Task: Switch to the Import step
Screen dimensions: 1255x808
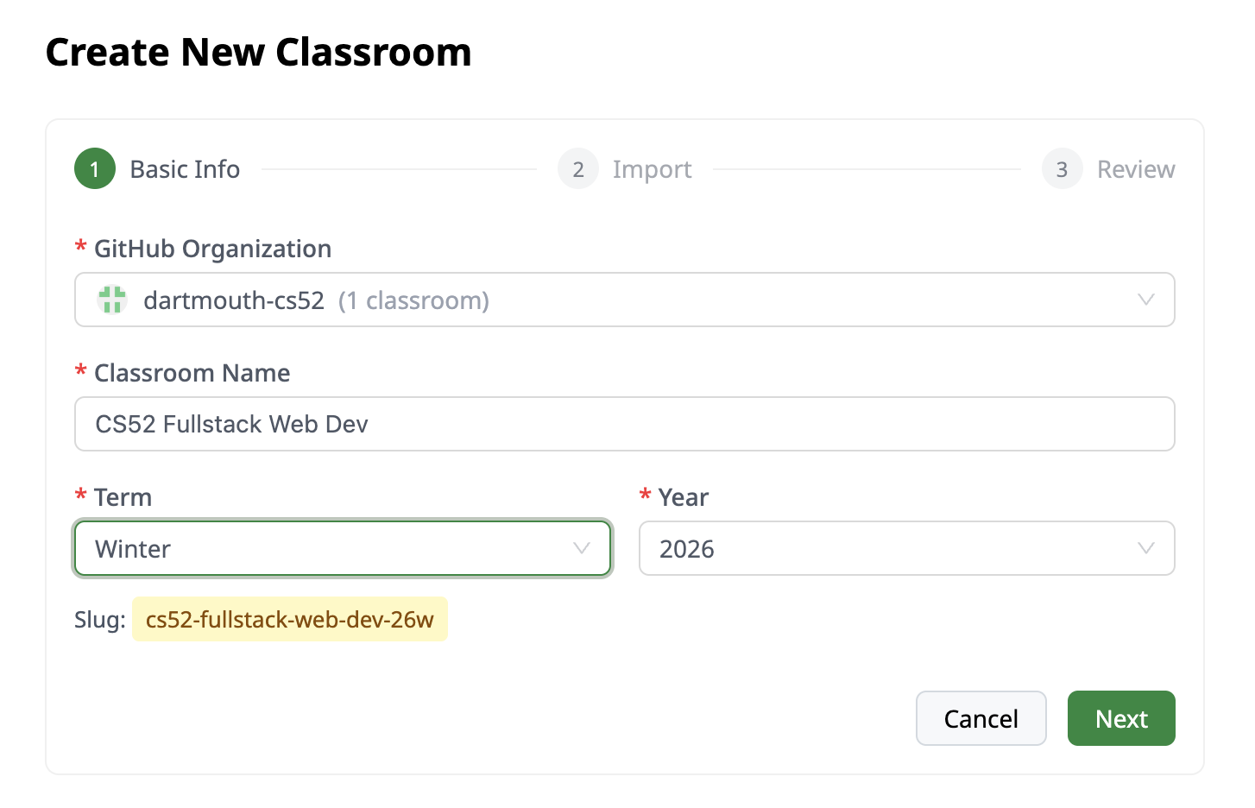Action: [652, 168]
